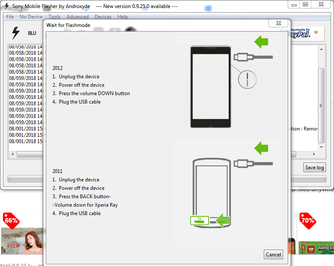
Task: Minimize the Sony Mobile Flasher window
Action: coord(294,5)
